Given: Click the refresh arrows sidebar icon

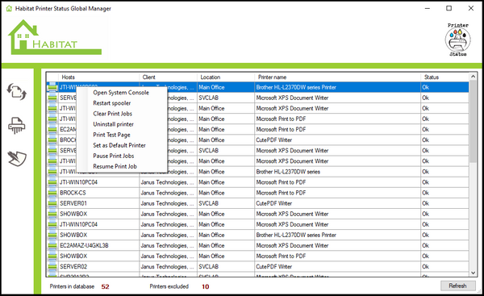Looking at the screenshot, I should [x=17, y=92].
